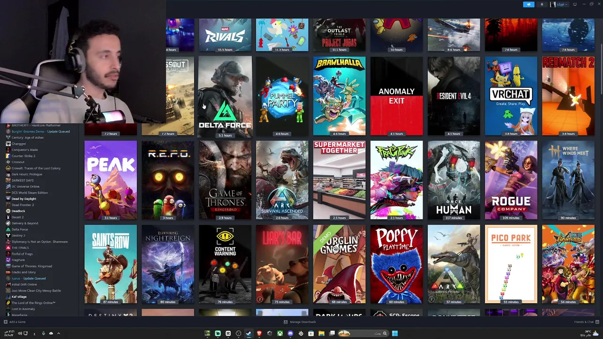Select Conqueror's Blade in the library list
Screen dimensions: 603x339
[24, 150]
